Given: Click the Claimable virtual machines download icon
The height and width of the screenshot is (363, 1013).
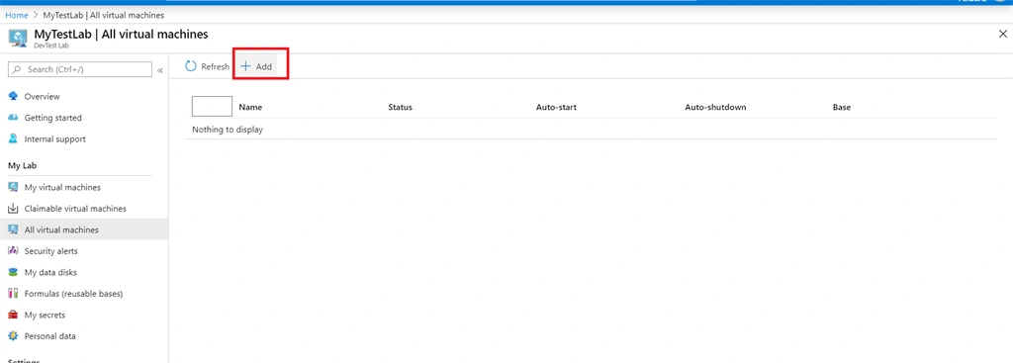Looking at the screenshot, I should [13, 209].
